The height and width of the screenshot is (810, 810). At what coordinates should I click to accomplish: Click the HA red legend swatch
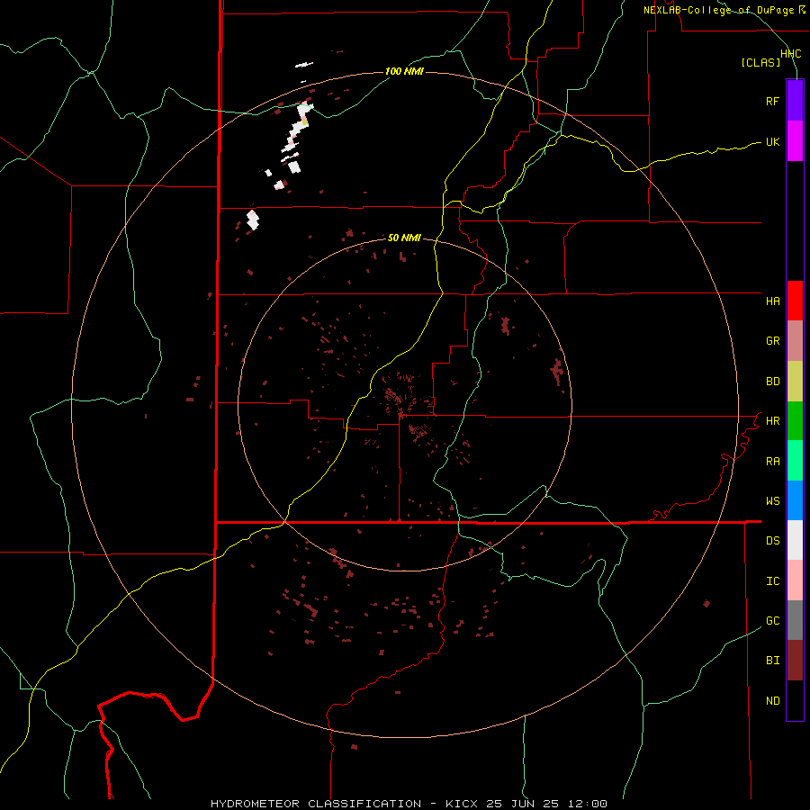coord(795,301)
